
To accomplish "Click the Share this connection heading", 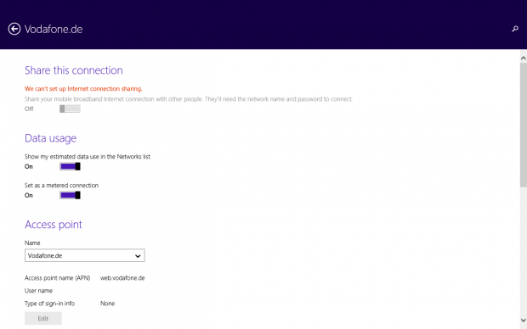I will tap(74, 70).
